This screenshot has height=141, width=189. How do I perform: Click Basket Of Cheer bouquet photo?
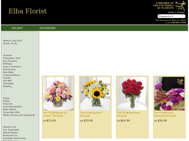58,94
